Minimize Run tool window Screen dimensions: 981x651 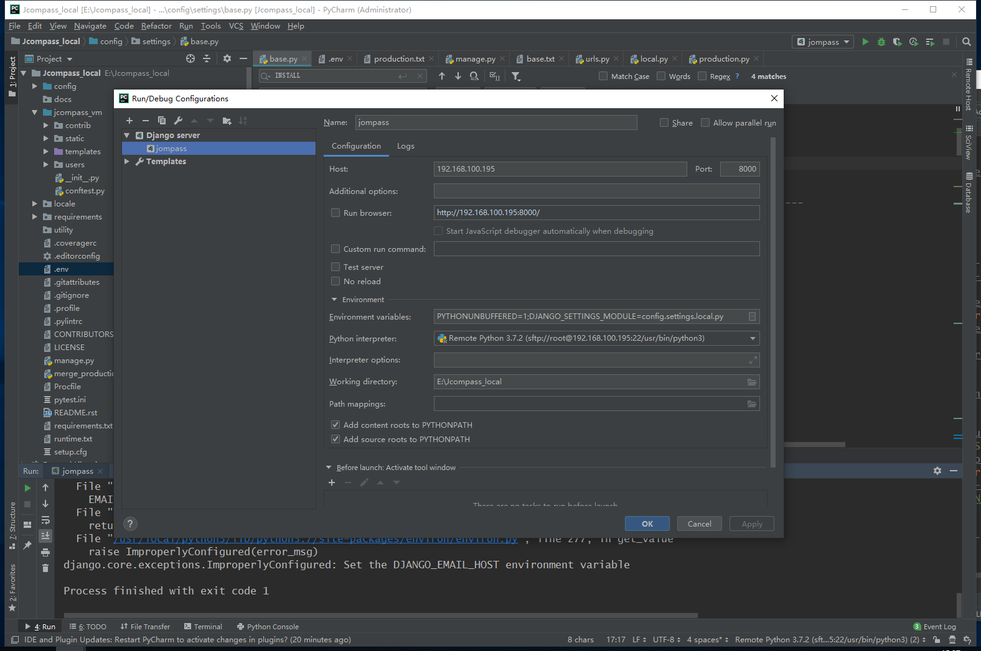tap(954, 471)
